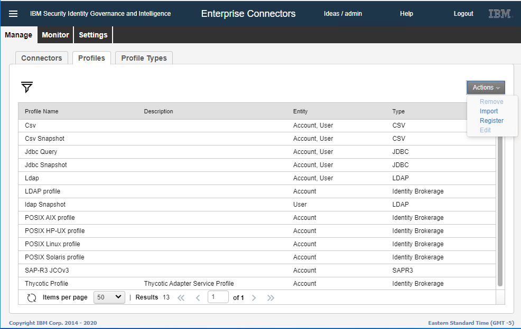Collapse the Actions dropdown menu
The width and height of the screenshot is (521, 329).
point(486,88)
